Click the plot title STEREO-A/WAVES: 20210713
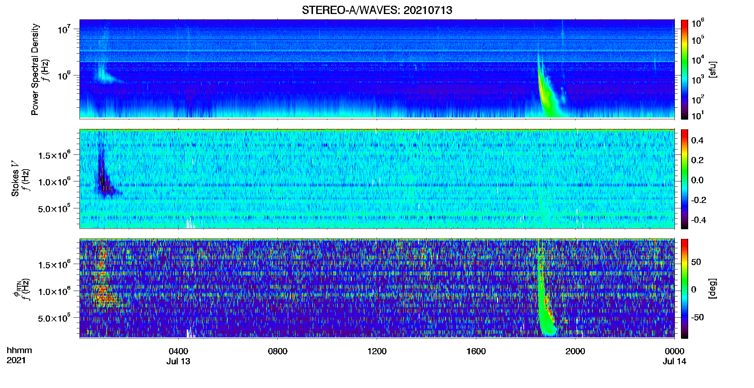Image resolution: width=754 pixels, height=388 pixels. point(377,10)
